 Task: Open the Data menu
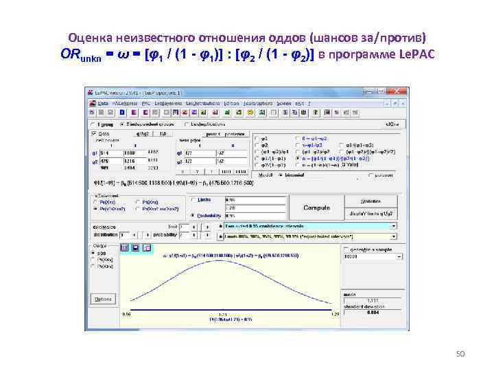click(103, 104)
